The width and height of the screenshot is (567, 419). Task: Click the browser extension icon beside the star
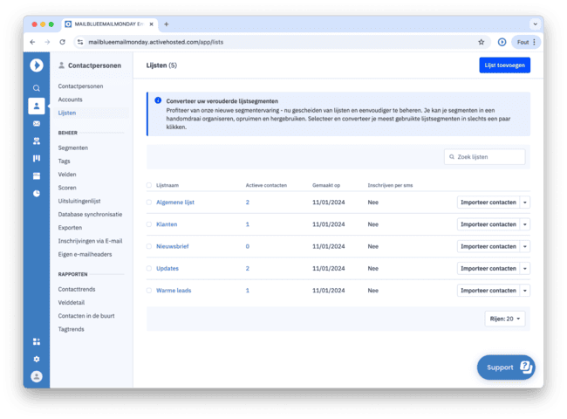tap(502, 42)
